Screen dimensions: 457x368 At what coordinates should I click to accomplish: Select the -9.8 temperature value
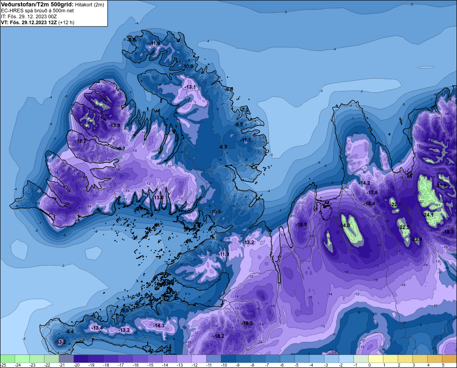click(125, 310)
